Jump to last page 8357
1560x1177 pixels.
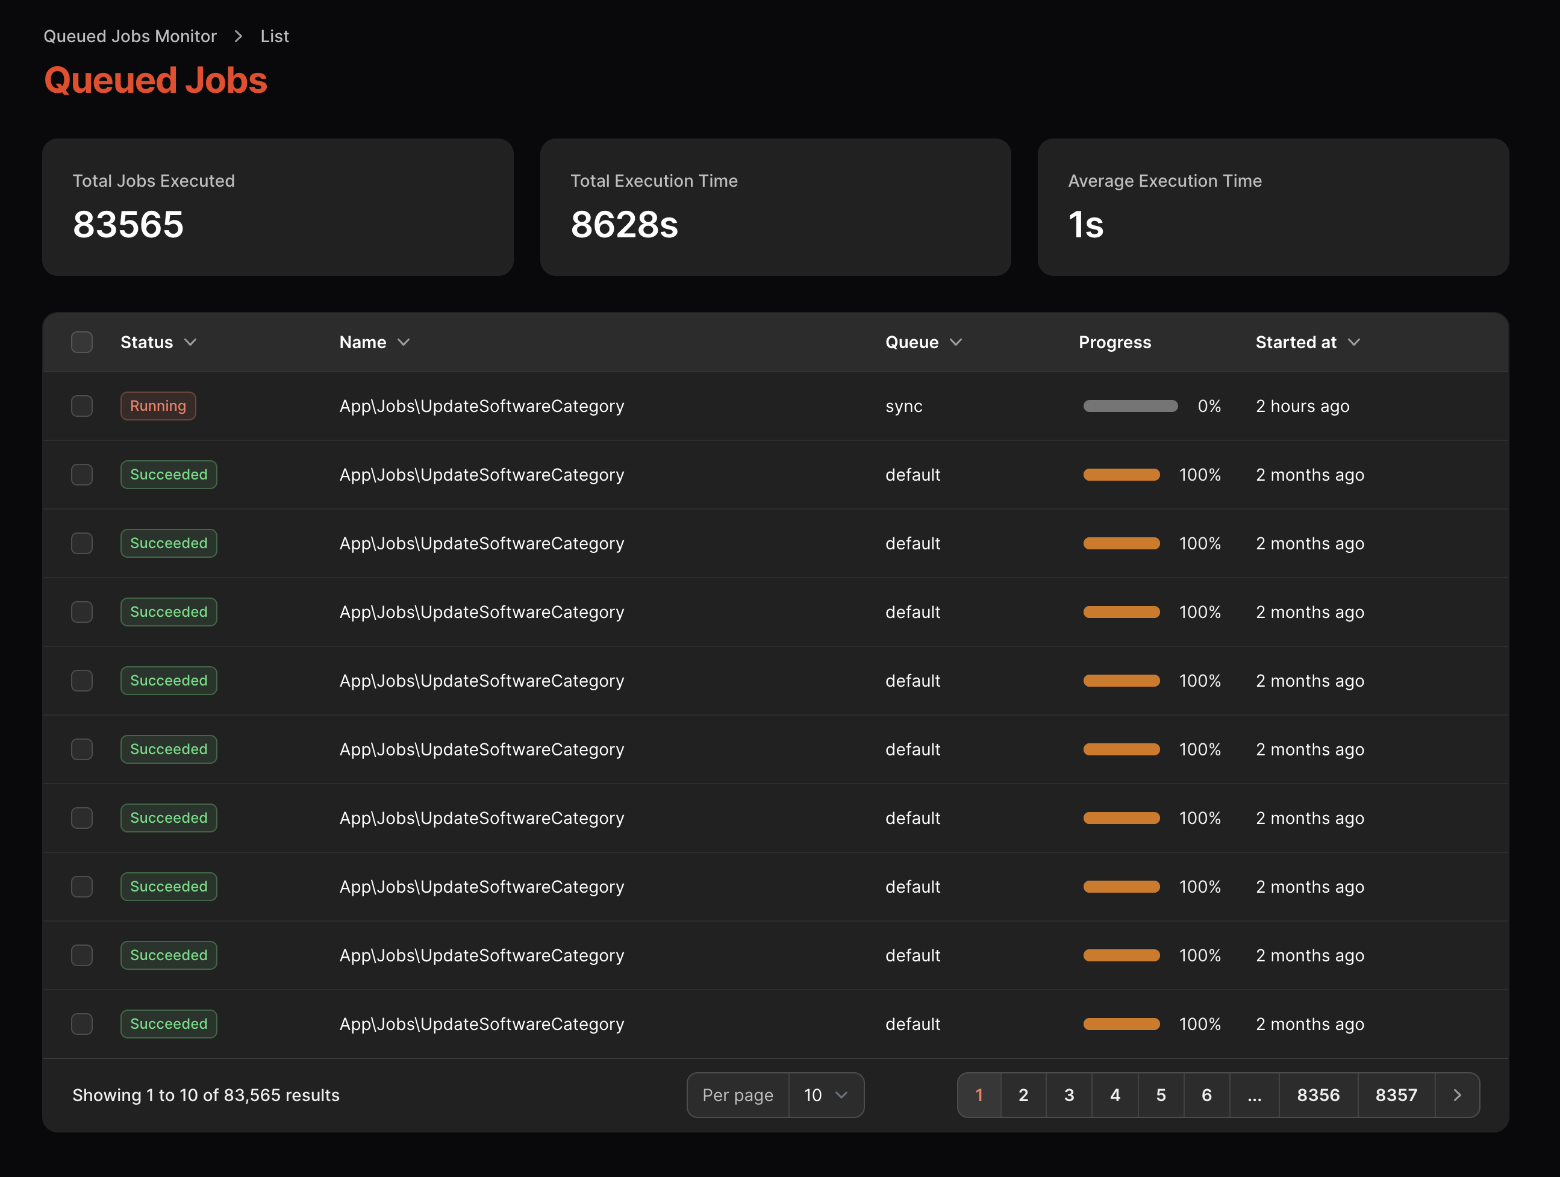(x=1396, y=1094)
